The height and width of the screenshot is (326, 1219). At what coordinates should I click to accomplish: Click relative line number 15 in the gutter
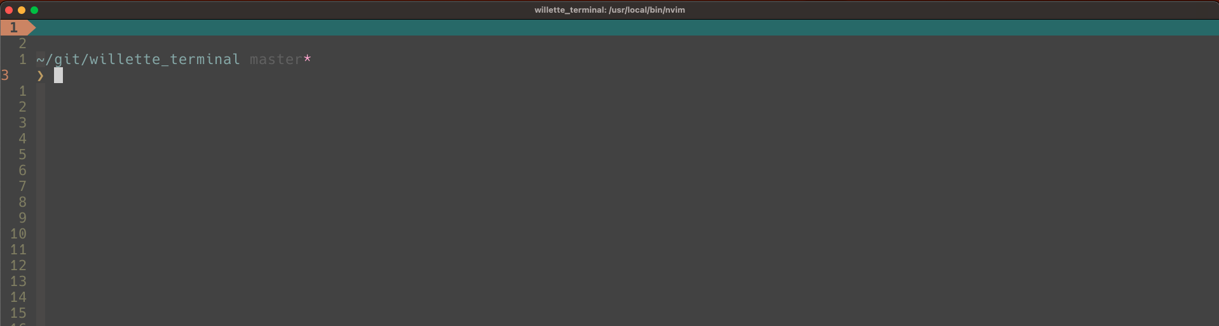[x=18, y=313]
